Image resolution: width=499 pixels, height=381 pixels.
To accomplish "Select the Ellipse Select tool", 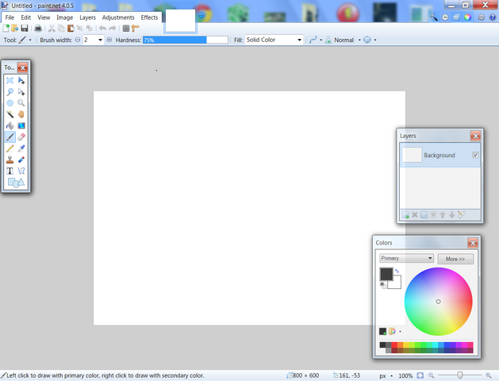I will click(x=10, y=103).
